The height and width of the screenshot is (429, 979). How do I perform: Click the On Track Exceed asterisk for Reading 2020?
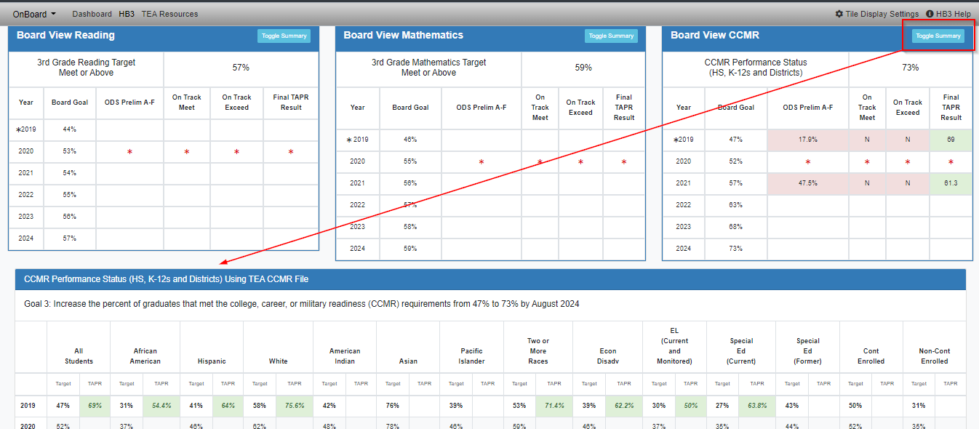(x=236, y=152)
